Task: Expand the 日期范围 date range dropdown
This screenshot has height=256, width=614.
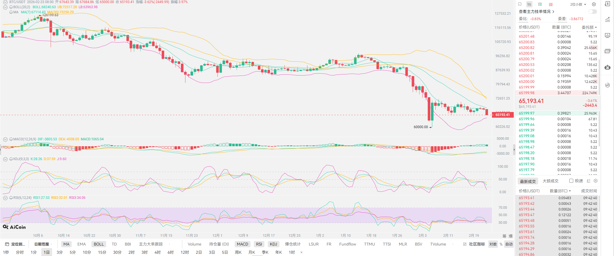Action: [43, 244]
